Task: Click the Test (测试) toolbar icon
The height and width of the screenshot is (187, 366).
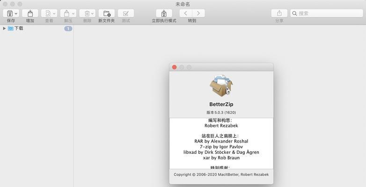Action: point(126,13)
